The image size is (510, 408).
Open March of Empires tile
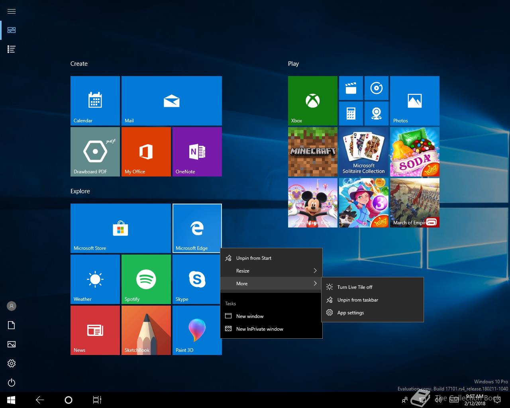[415, 203]
